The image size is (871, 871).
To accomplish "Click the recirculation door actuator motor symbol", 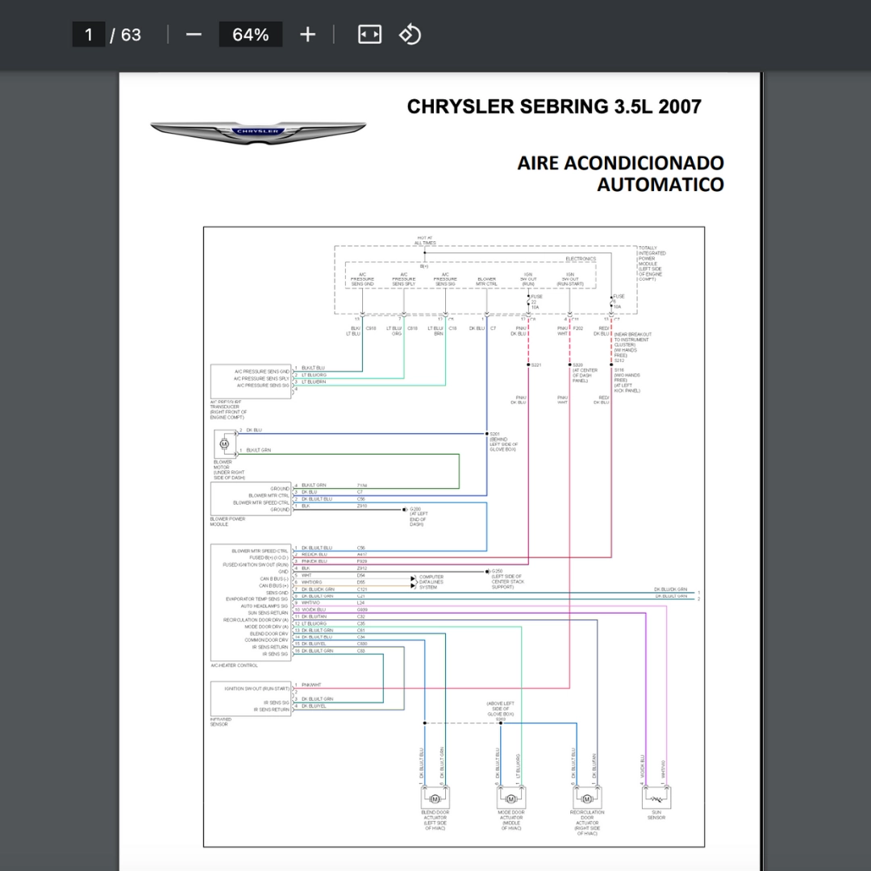I will (587, 798).
